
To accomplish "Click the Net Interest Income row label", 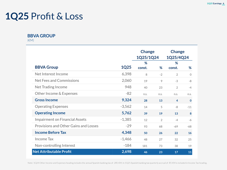I will pyautogui.click(x=51, y=74).
